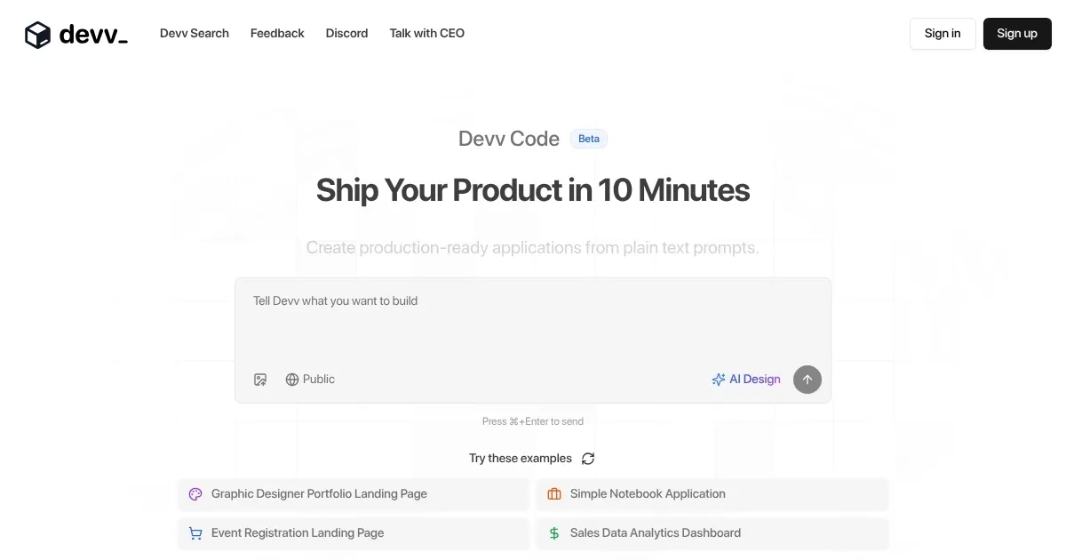Click the palette icon on the portfolio example

click(x=195, y=493)
